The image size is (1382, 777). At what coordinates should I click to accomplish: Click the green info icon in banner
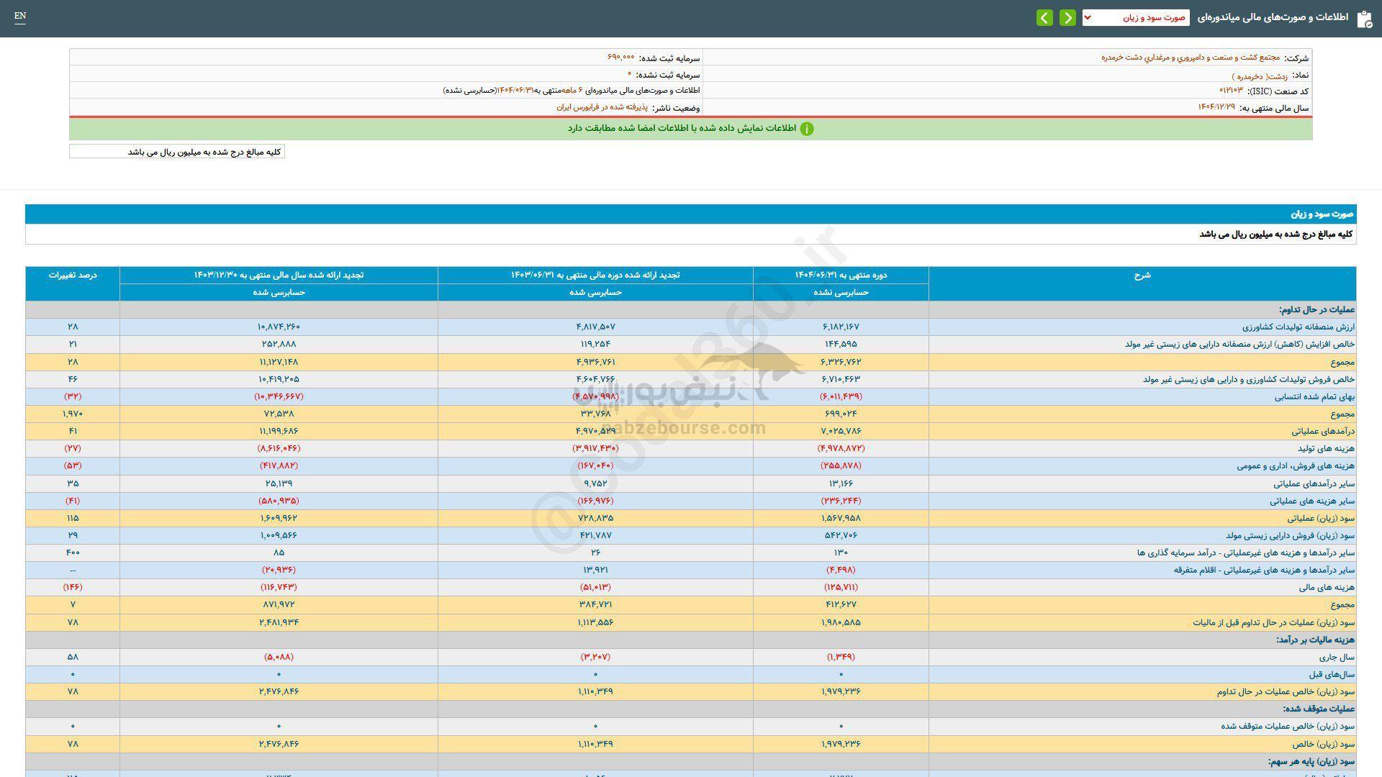(x=807, y=129)
